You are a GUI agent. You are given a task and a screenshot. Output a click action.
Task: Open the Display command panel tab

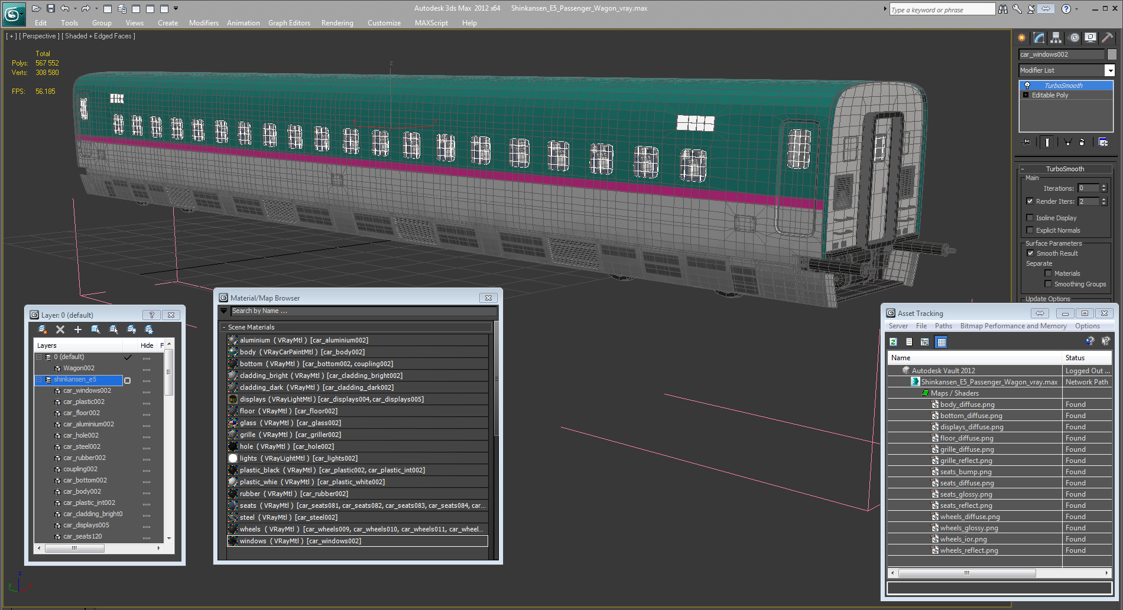point(1090,38)
